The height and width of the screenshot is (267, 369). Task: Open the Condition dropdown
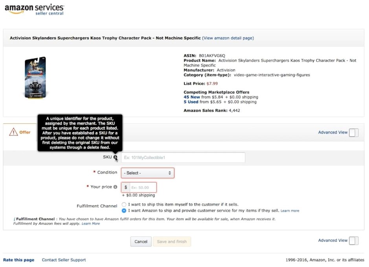[x=147, y=173]
